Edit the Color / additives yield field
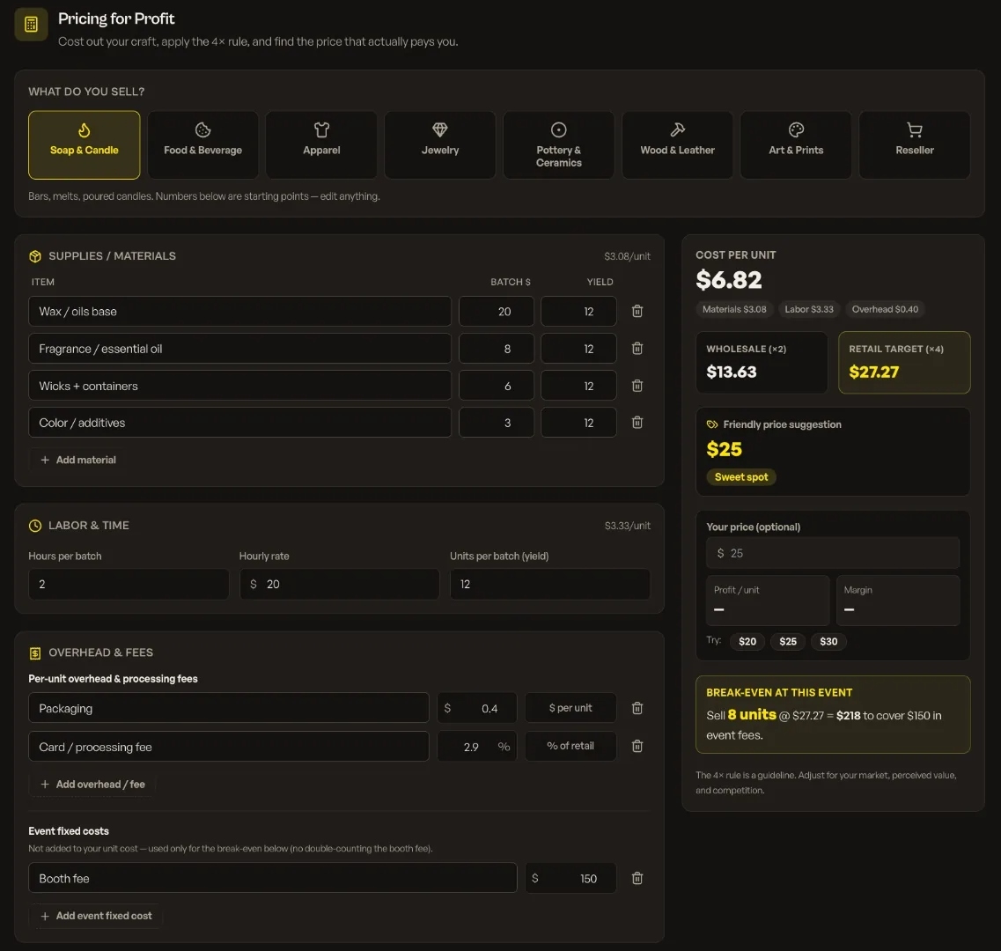Viewport: 1001px width, 951px height. [x=578, y=422]
